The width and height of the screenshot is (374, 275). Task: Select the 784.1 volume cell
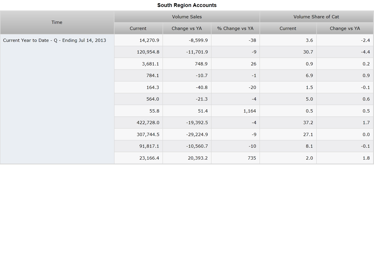click(138, 76)
